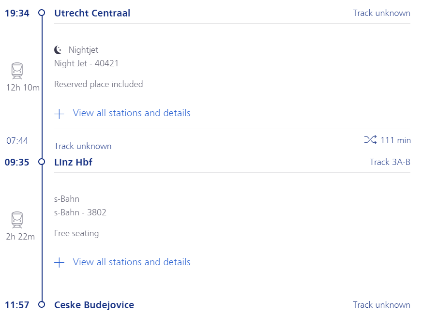Click the Ceske Budejovice timeline stop marker
The image size is (422, 316).
tap(42, 304)
